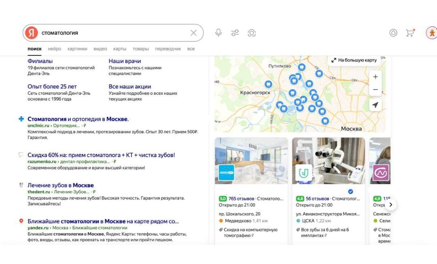Open Лечение зубов в Москве result

pos(60,185)
